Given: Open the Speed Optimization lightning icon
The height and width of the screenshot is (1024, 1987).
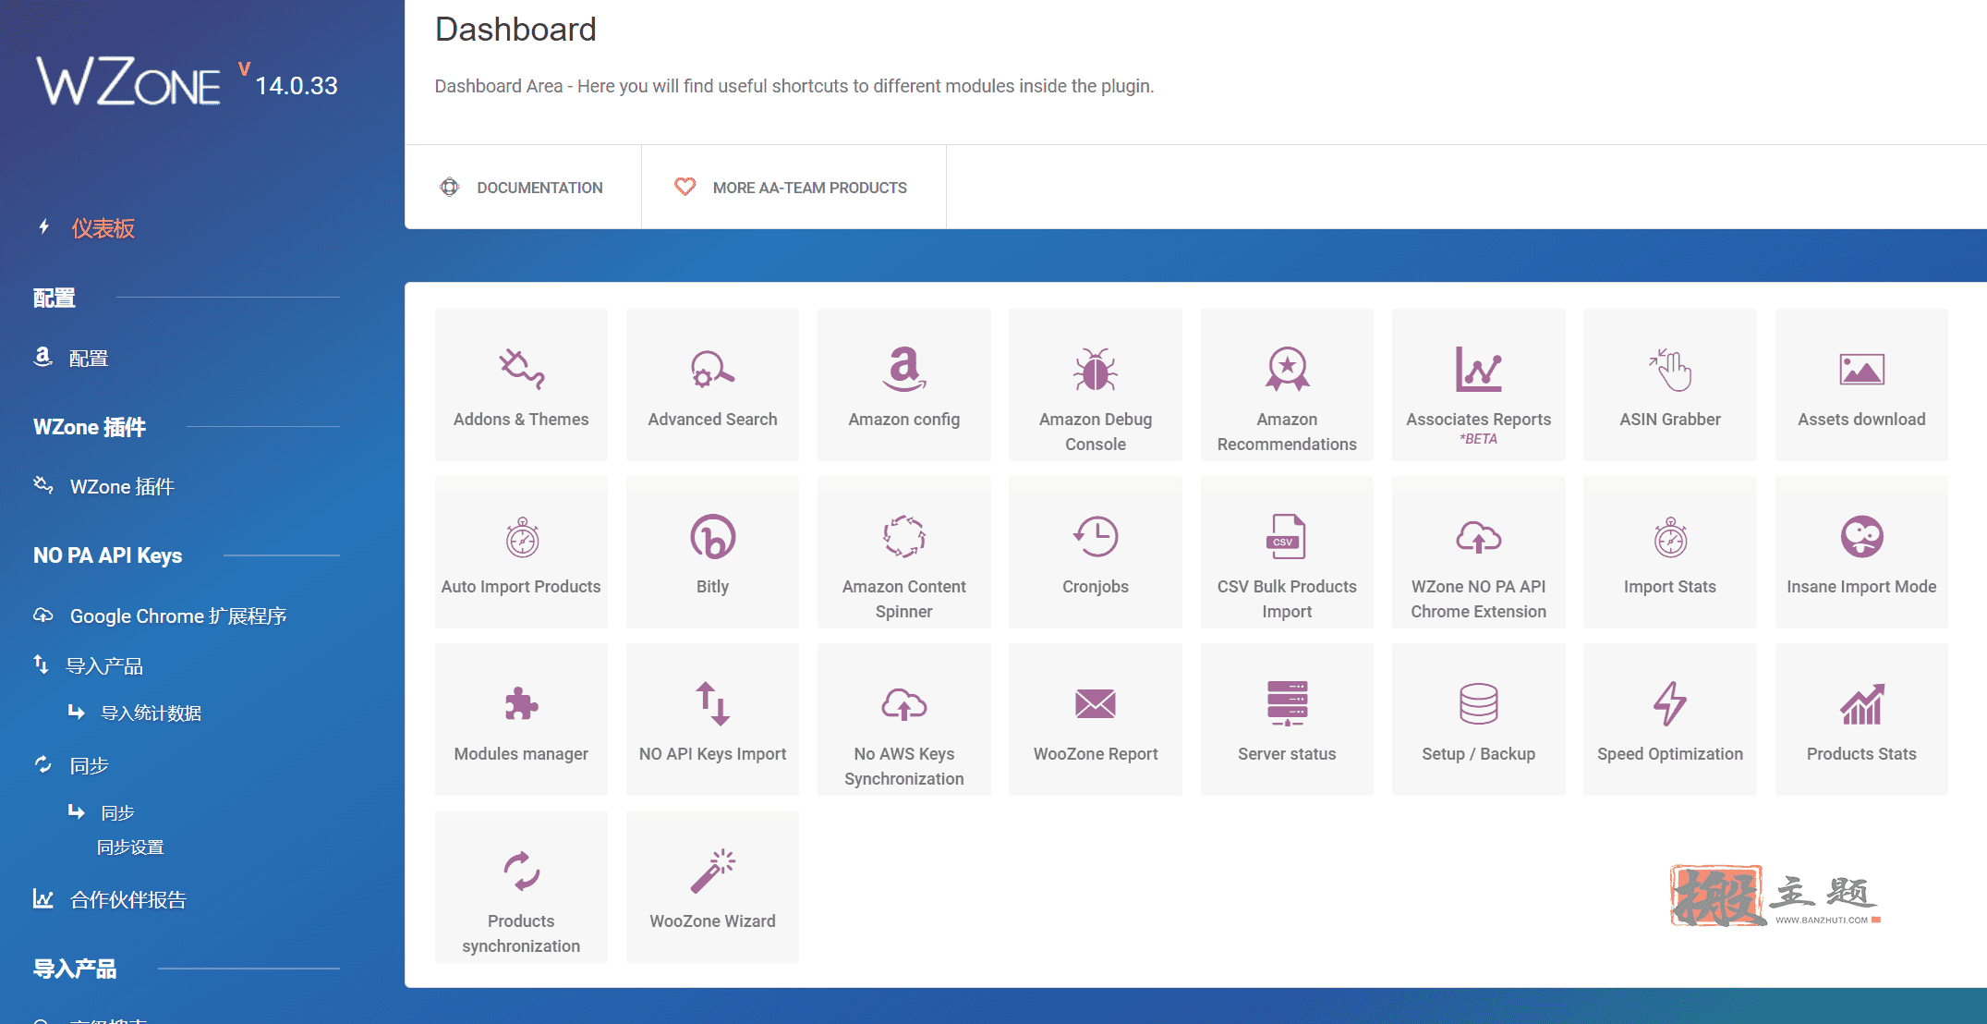Looking at the screenshot, I should (x=1670, y=703).
